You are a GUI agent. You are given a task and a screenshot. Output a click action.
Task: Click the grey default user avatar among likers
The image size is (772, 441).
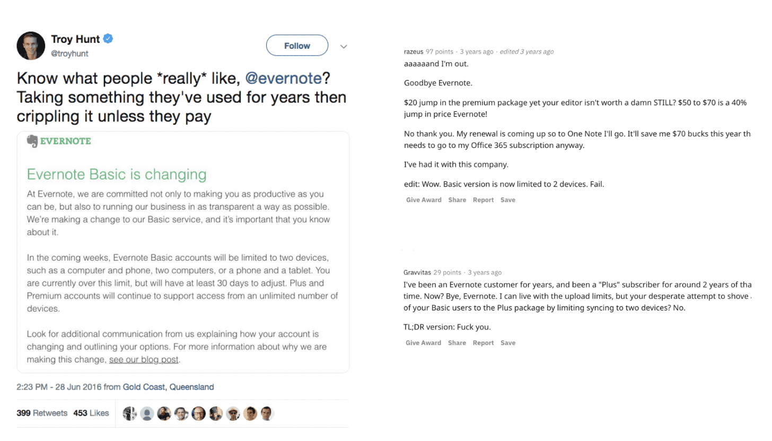(x=147, y=413)
